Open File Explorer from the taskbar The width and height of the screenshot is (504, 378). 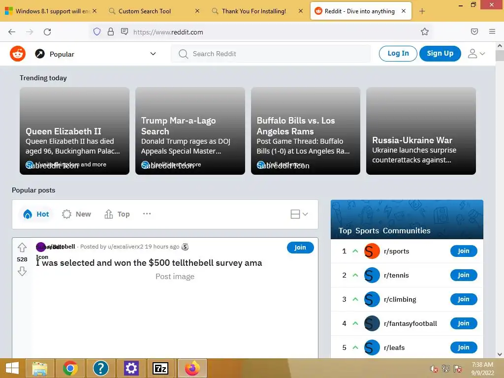(x=39, y=368)
